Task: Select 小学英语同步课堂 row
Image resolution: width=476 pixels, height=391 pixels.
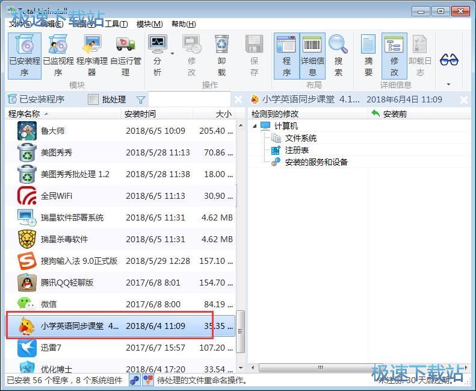Action: (x=120, y=326)
